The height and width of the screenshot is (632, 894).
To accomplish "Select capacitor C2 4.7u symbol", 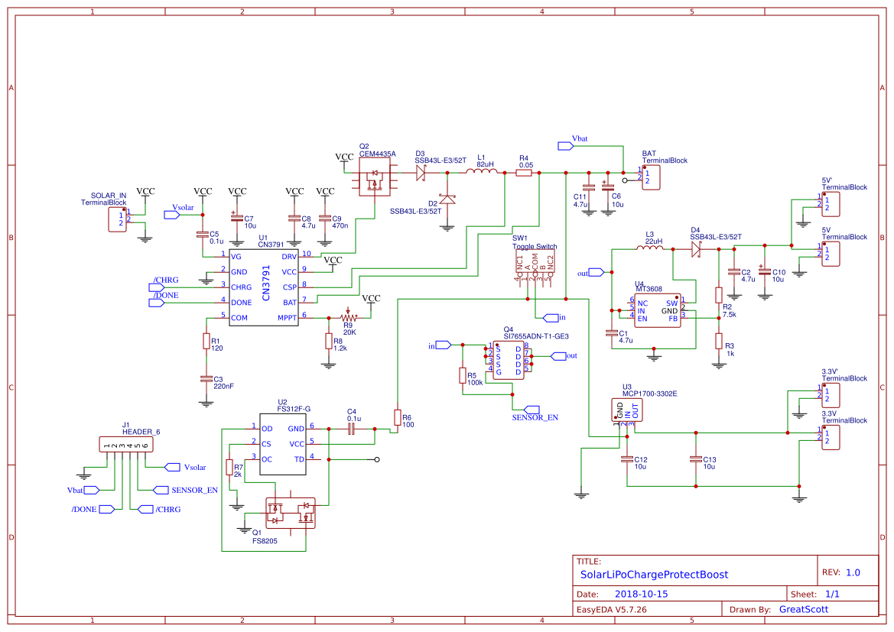I will (734, 272).
